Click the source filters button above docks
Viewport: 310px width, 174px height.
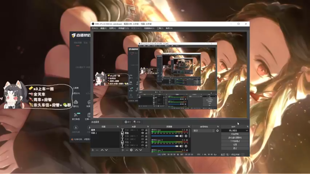(x=137, y=122)
